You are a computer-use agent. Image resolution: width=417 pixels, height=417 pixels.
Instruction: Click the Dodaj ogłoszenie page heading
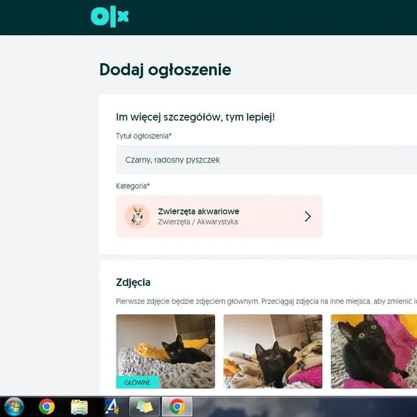click(165, 70)
